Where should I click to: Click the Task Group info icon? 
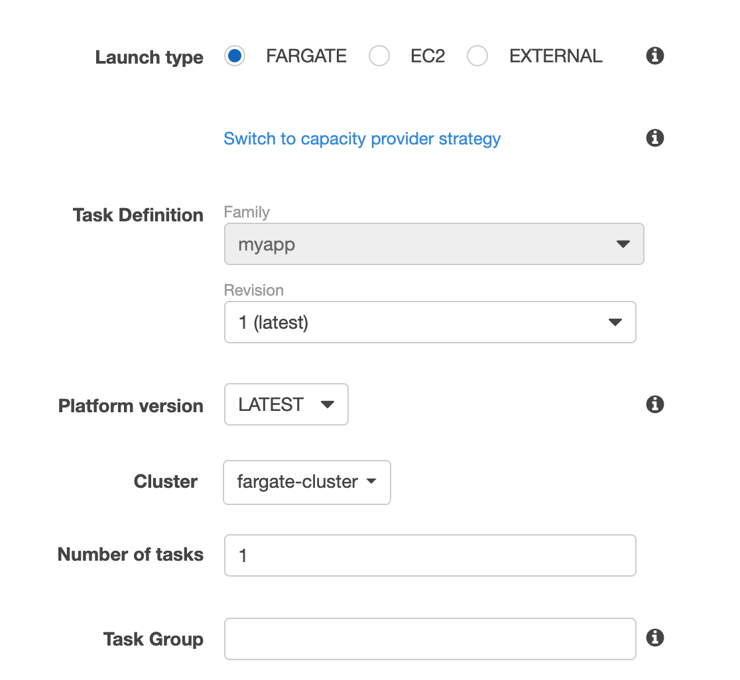[654, 638]
